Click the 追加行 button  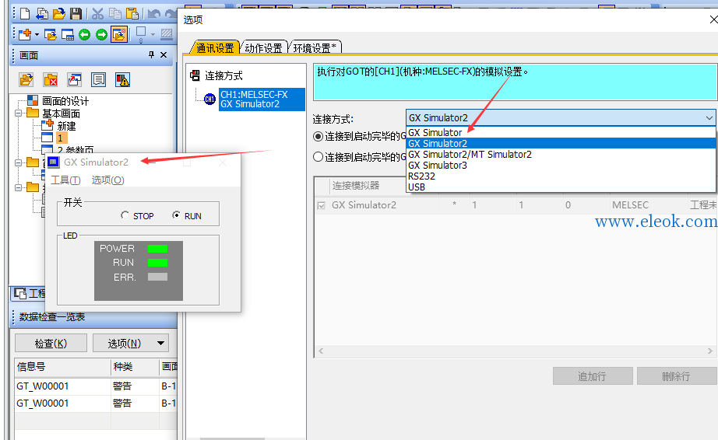pyautogui.click(x=593, y=376)
